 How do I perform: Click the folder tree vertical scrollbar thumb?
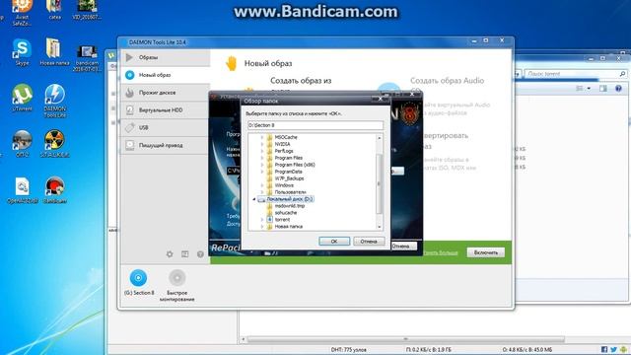click(x=379, y=184)
